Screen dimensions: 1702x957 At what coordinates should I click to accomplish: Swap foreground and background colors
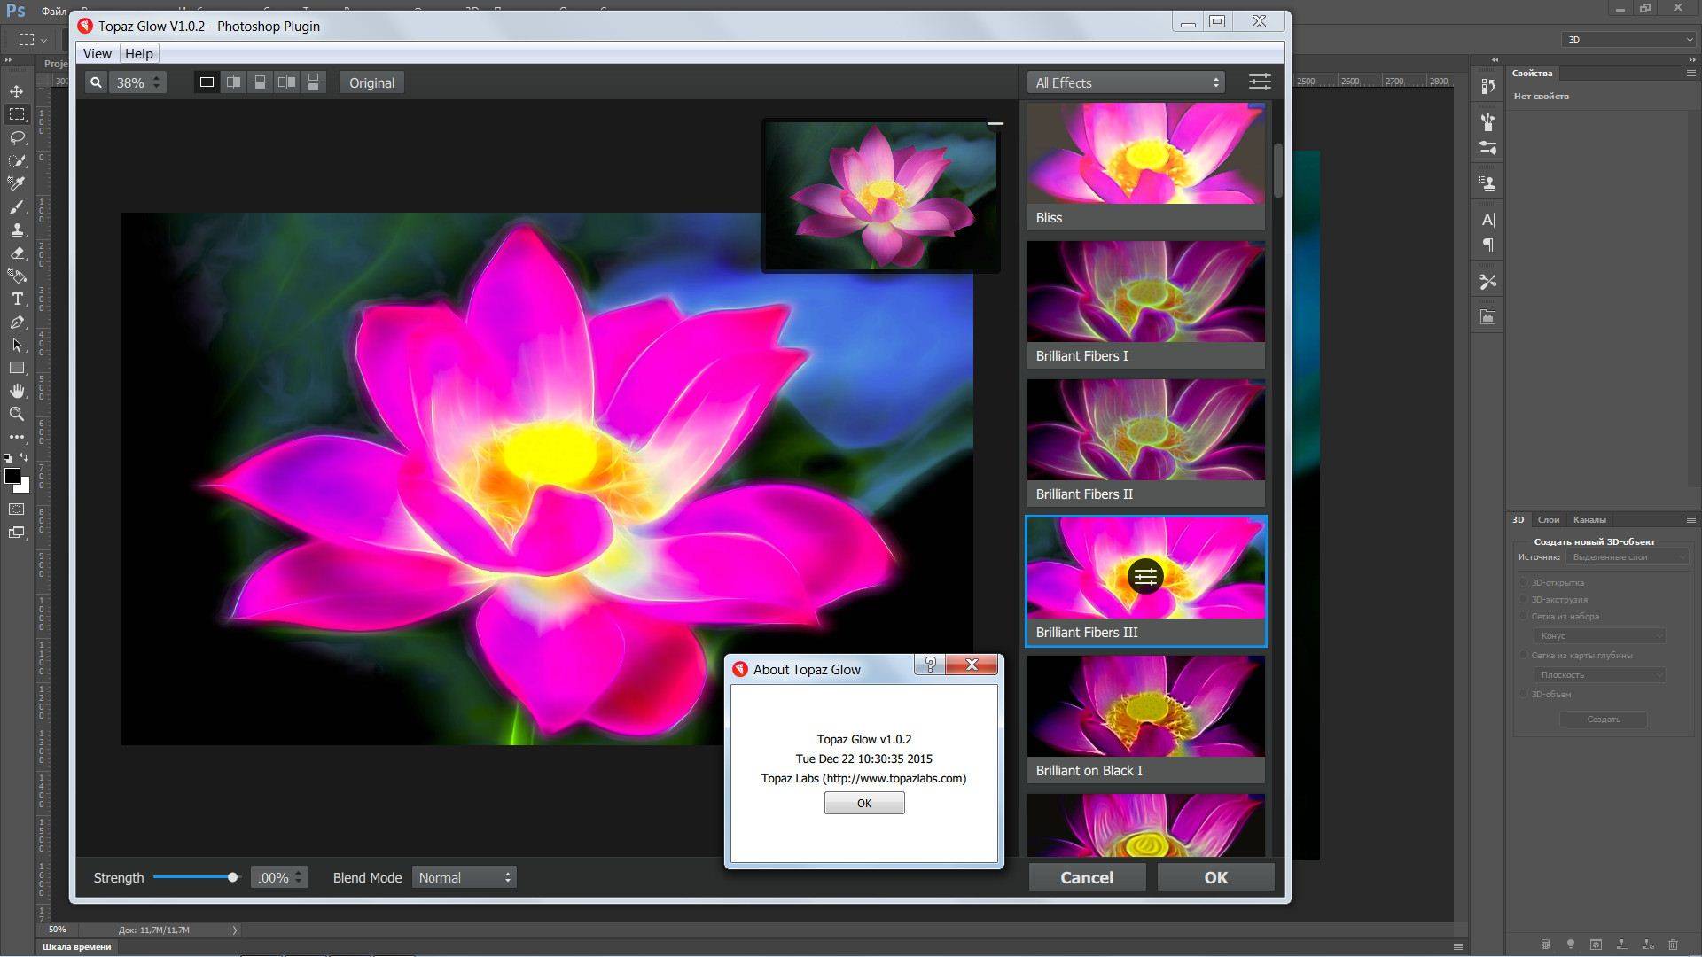click(x=25, y=457)
